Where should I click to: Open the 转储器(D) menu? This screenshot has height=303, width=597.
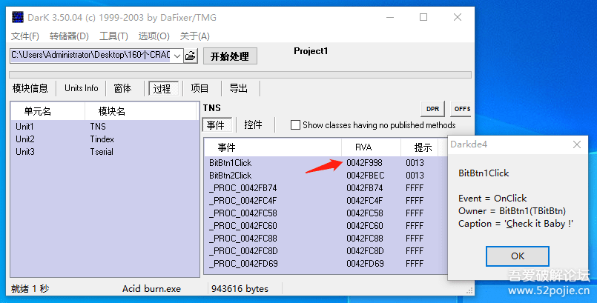click(x=68, y=36)
